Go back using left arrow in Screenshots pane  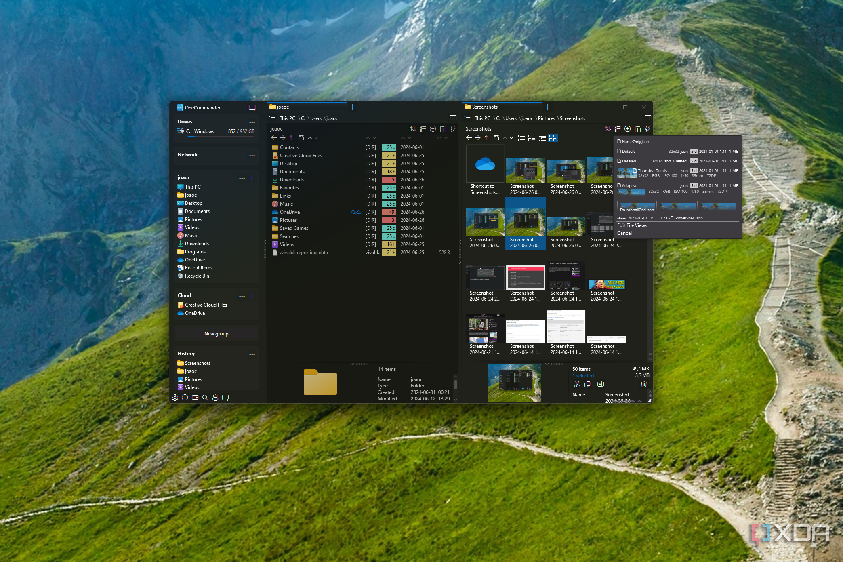click(469, 138)
